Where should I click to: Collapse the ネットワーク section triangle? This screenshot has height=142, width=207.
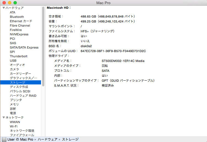4,117
